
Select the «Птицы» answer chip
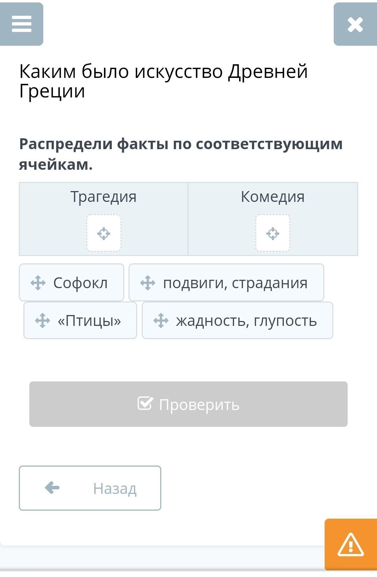[89, 320]
